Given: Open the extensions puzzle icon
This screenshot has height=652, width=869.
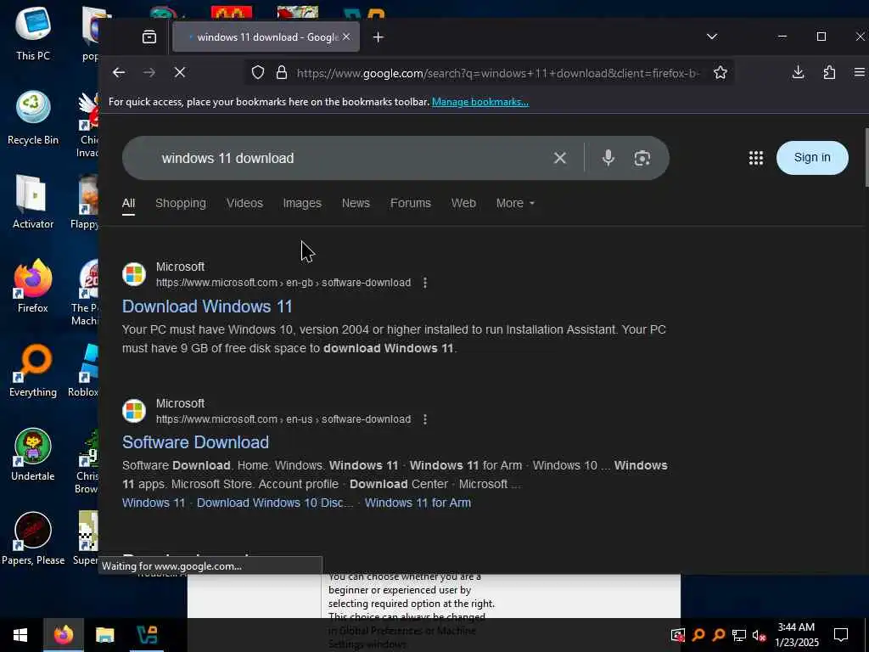Looking at the screenshot, I should pos(829,72).
